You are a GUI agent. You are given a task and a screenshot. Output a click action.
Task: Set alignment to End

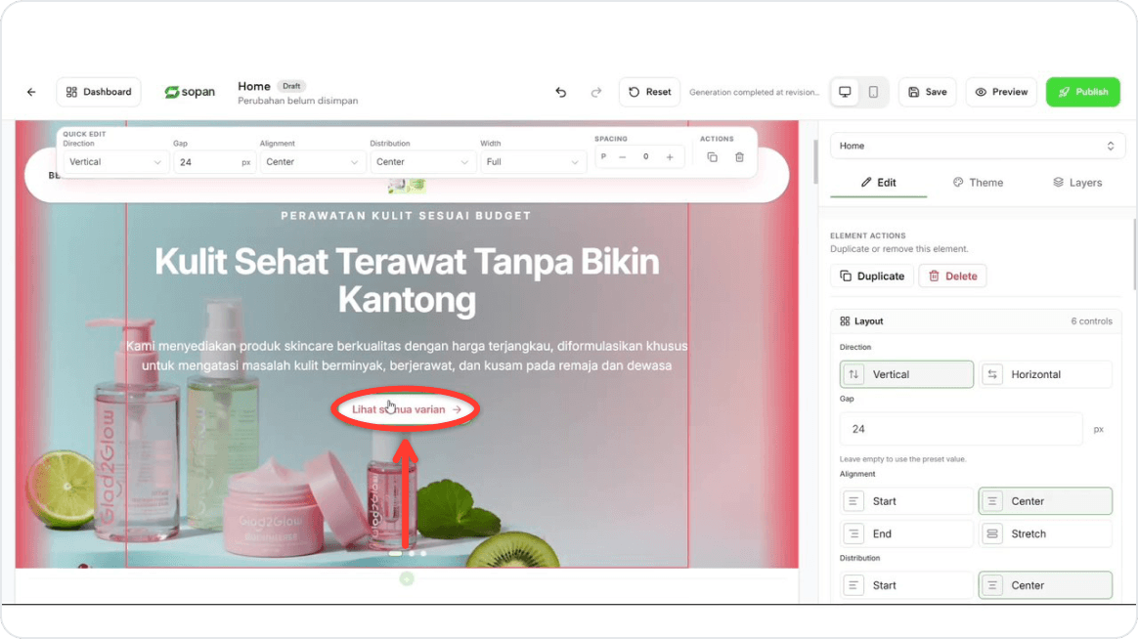(x=906, y=533)
